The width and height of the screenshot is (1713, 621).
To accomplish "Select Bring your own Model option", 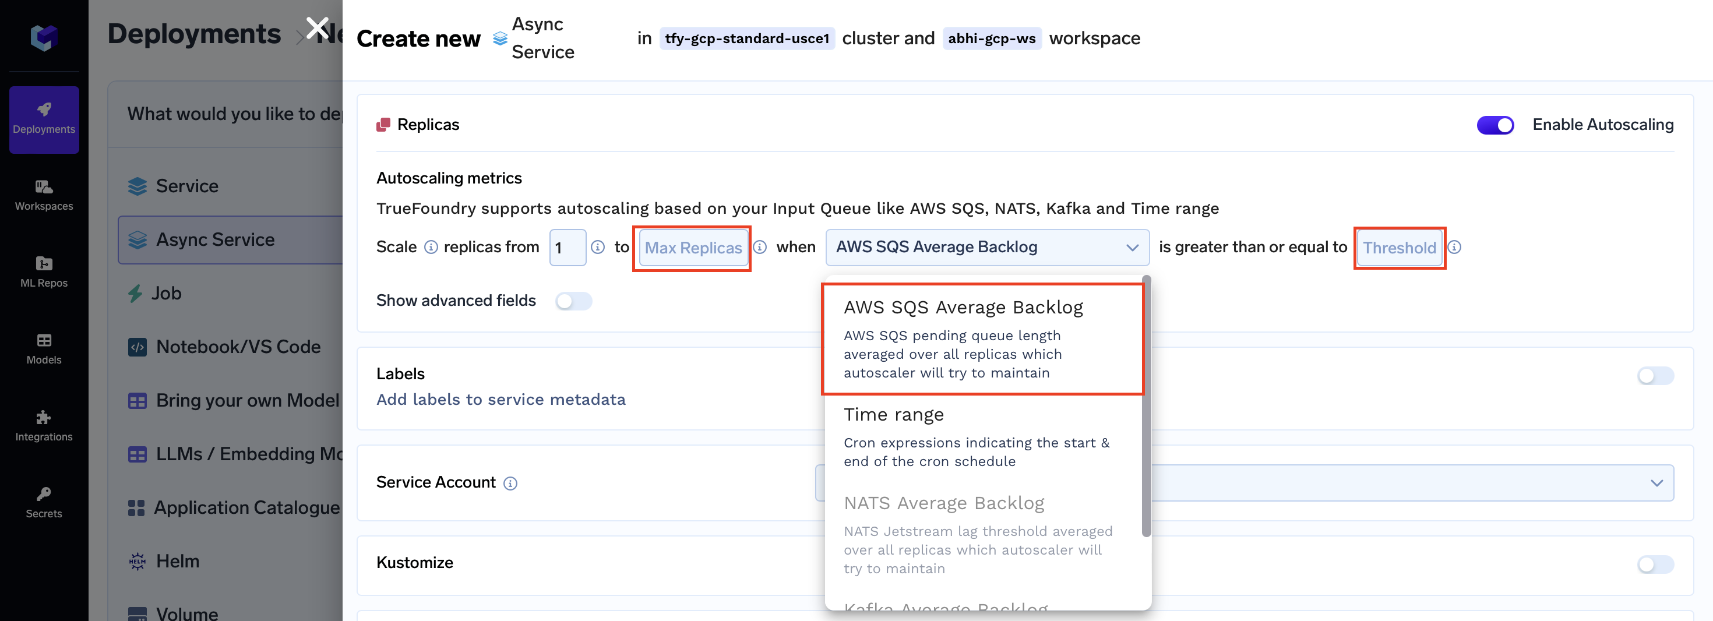I will 230,401.
